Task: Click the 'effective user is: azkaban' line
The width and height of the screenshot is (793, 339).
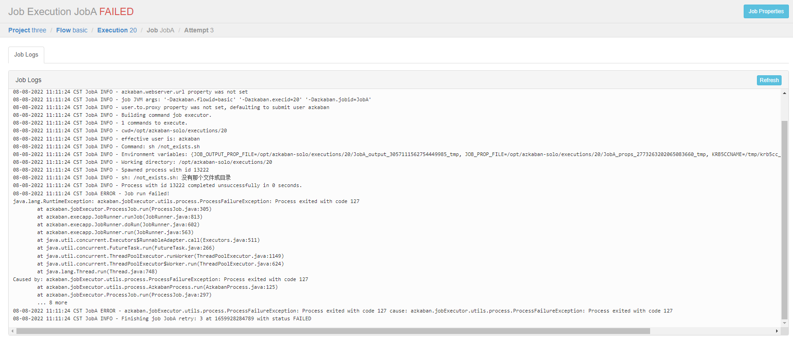Action: (x=106, y=139)
